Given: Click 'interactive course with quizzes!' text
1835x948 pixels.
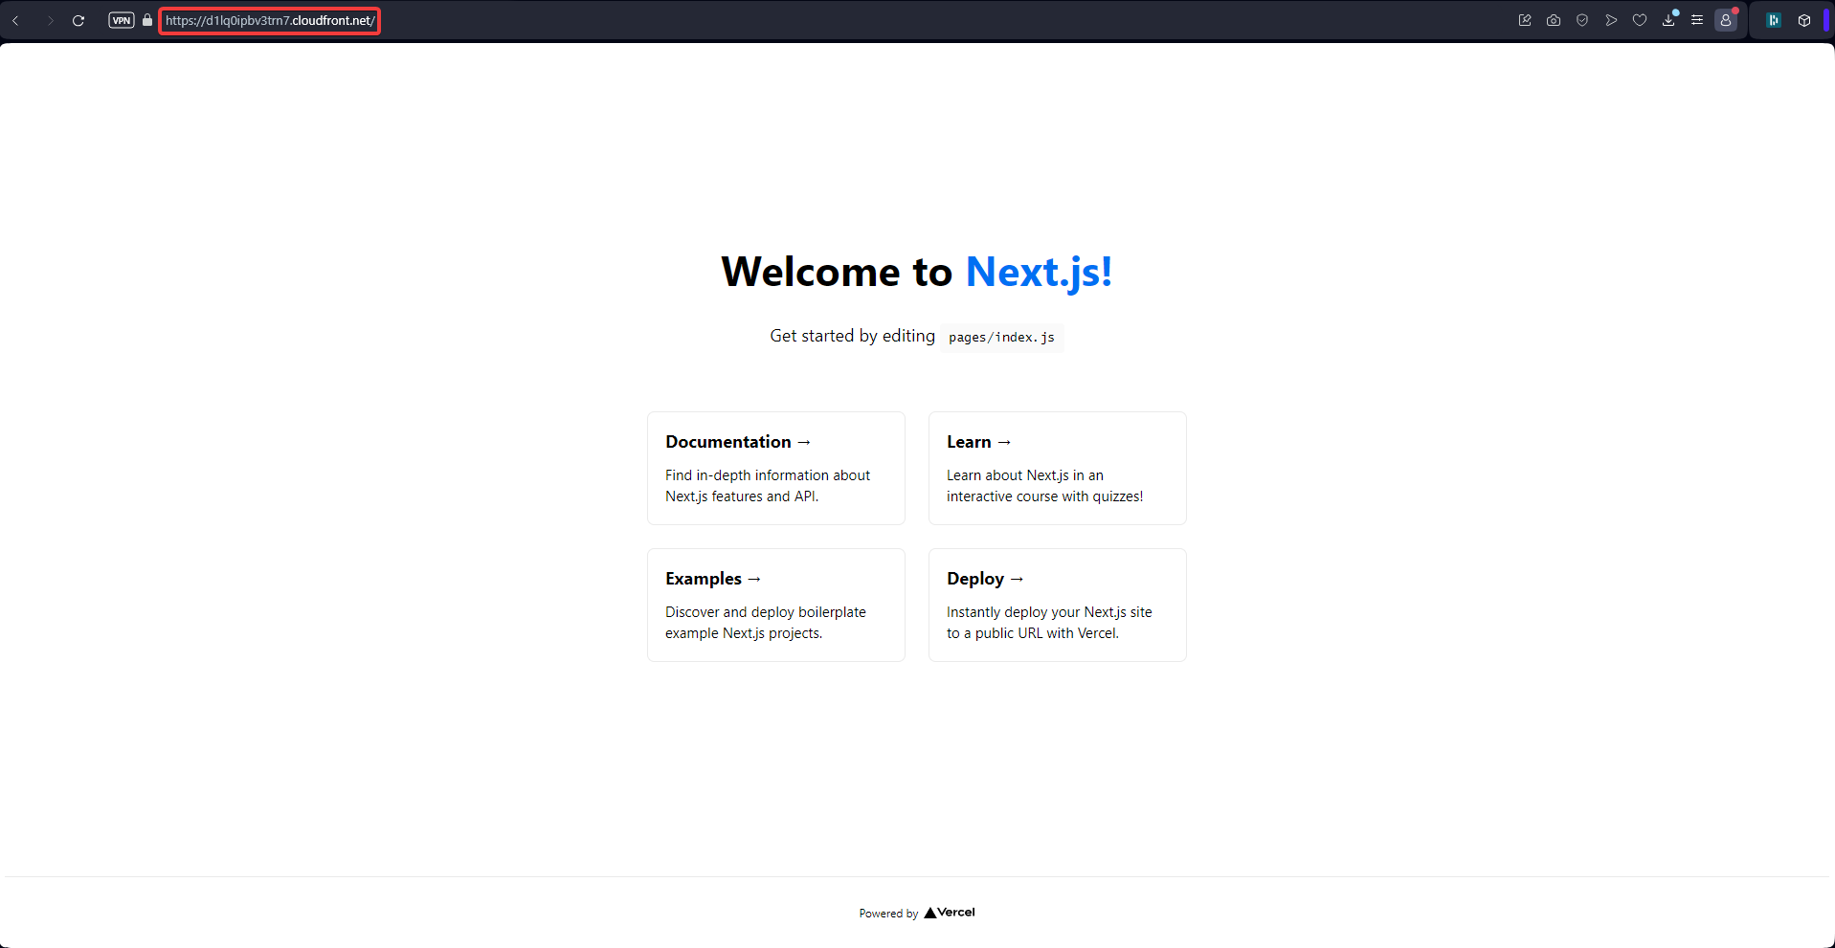Looking at the screenshot, I should click(x=1045, y=496).
